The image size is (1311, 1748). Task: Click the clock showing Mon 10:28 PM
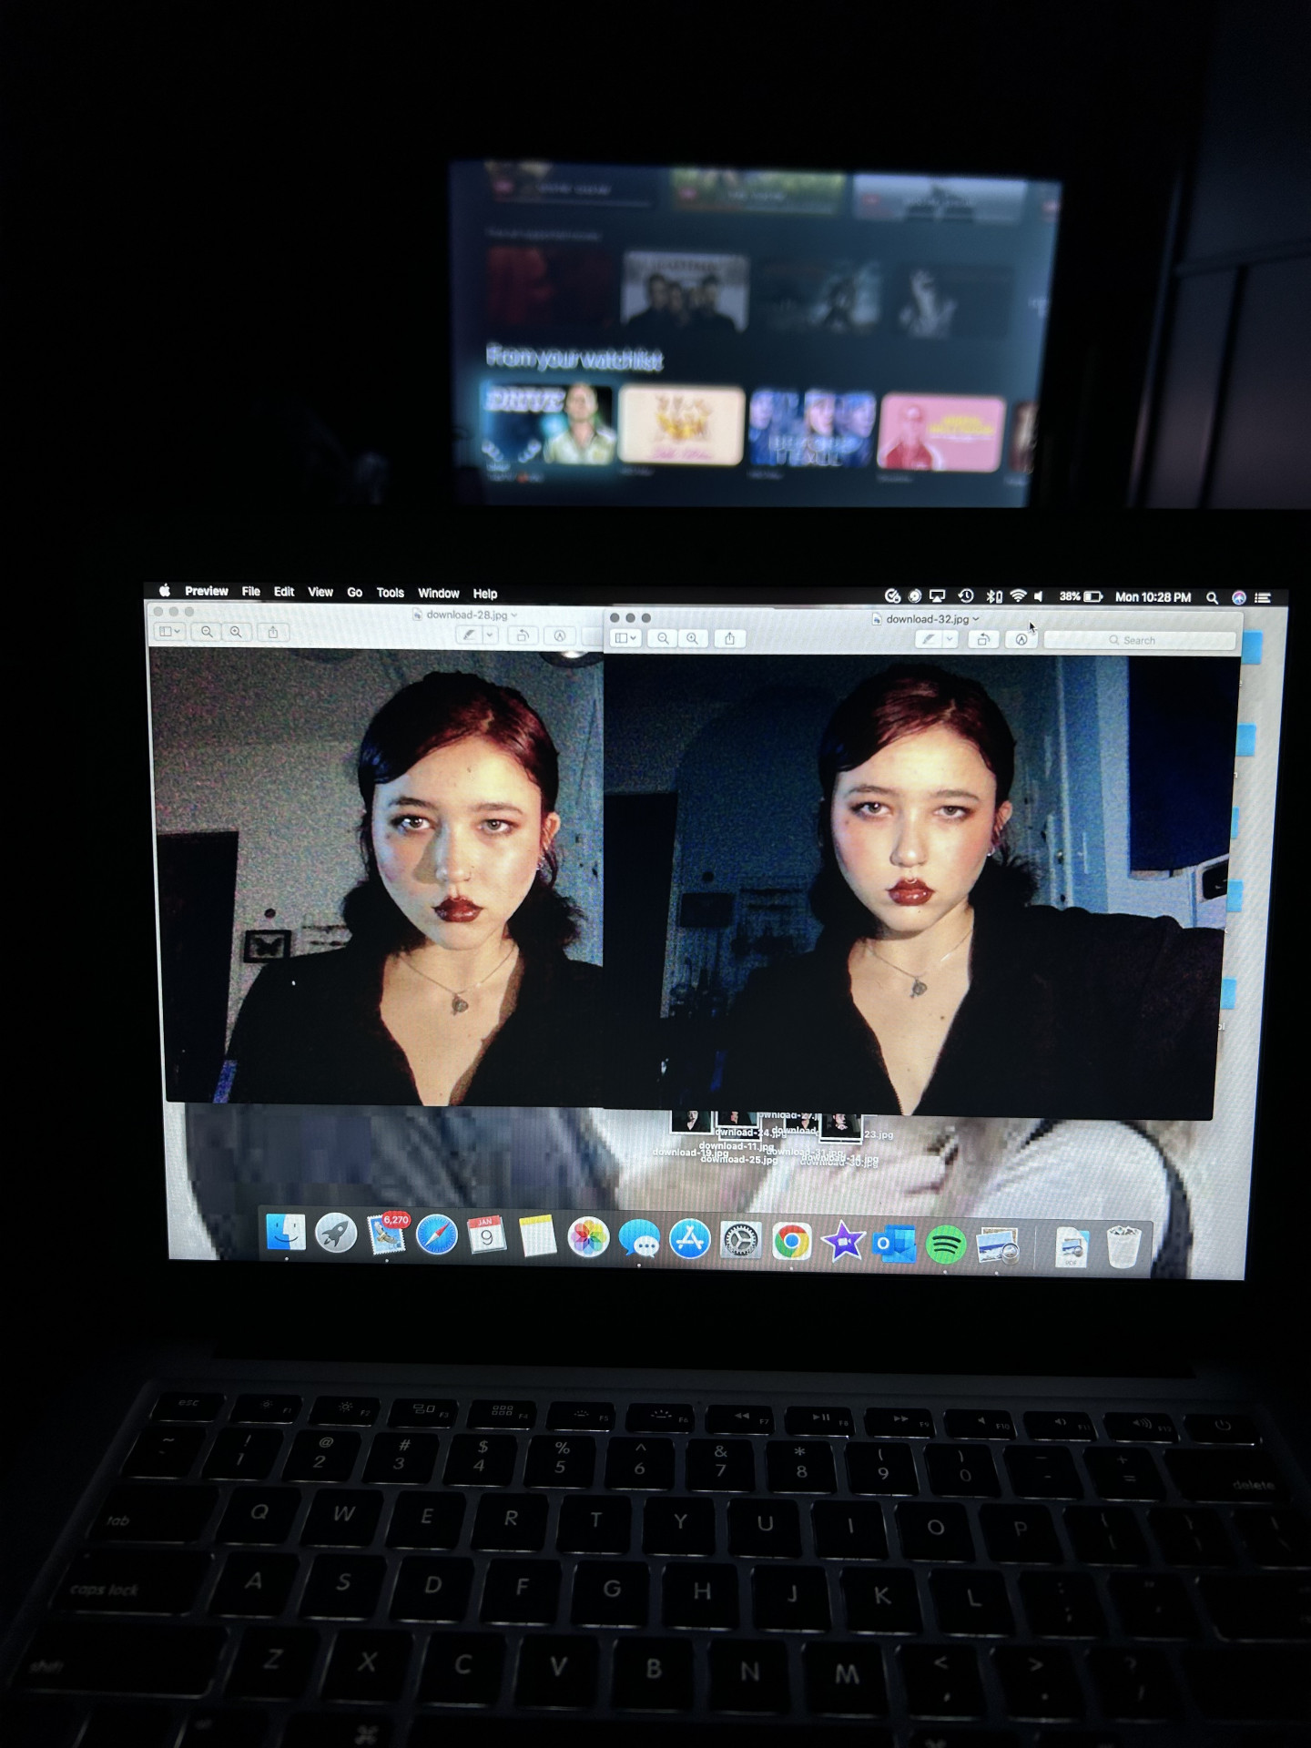(1153, 597)
